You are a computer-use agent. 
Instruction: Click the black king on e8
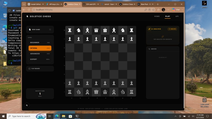tap(105, 30)
